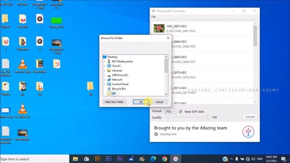This screenshot has height=163, width=290.
Task: Close the Browse For Folder dialog
Action: pyautogui.click(x=168, y=38)
